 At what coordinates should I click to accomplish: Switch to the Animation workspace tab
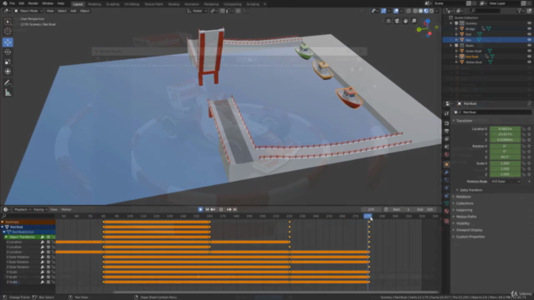pos(191,4)
